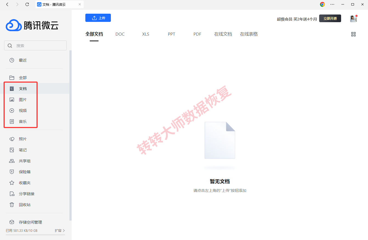The height and width of the screenshot is (240, 368).
Task: Open the 共享组 shared group icon
Action: tap(12, 161)
